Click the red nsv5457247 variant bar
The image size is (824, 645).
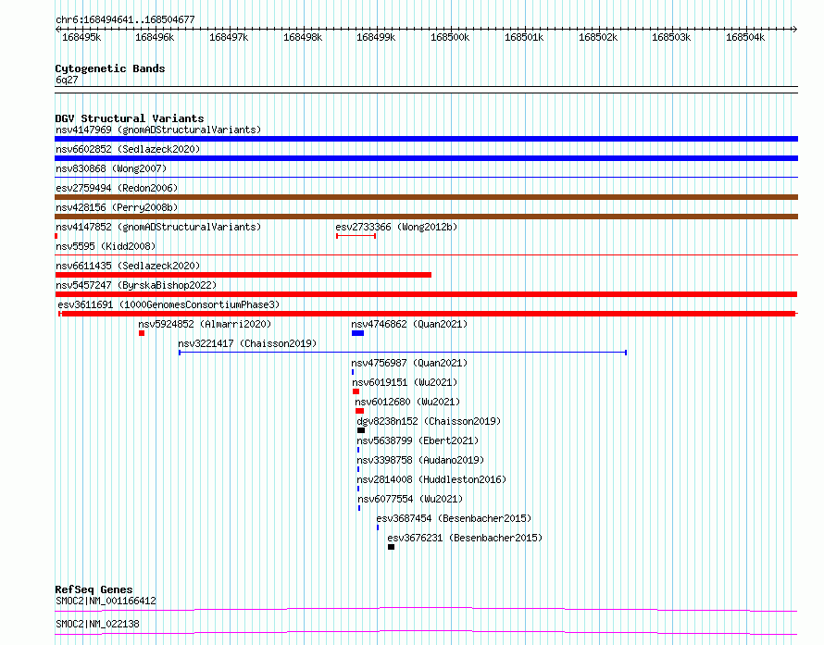(x=426, y=294)
